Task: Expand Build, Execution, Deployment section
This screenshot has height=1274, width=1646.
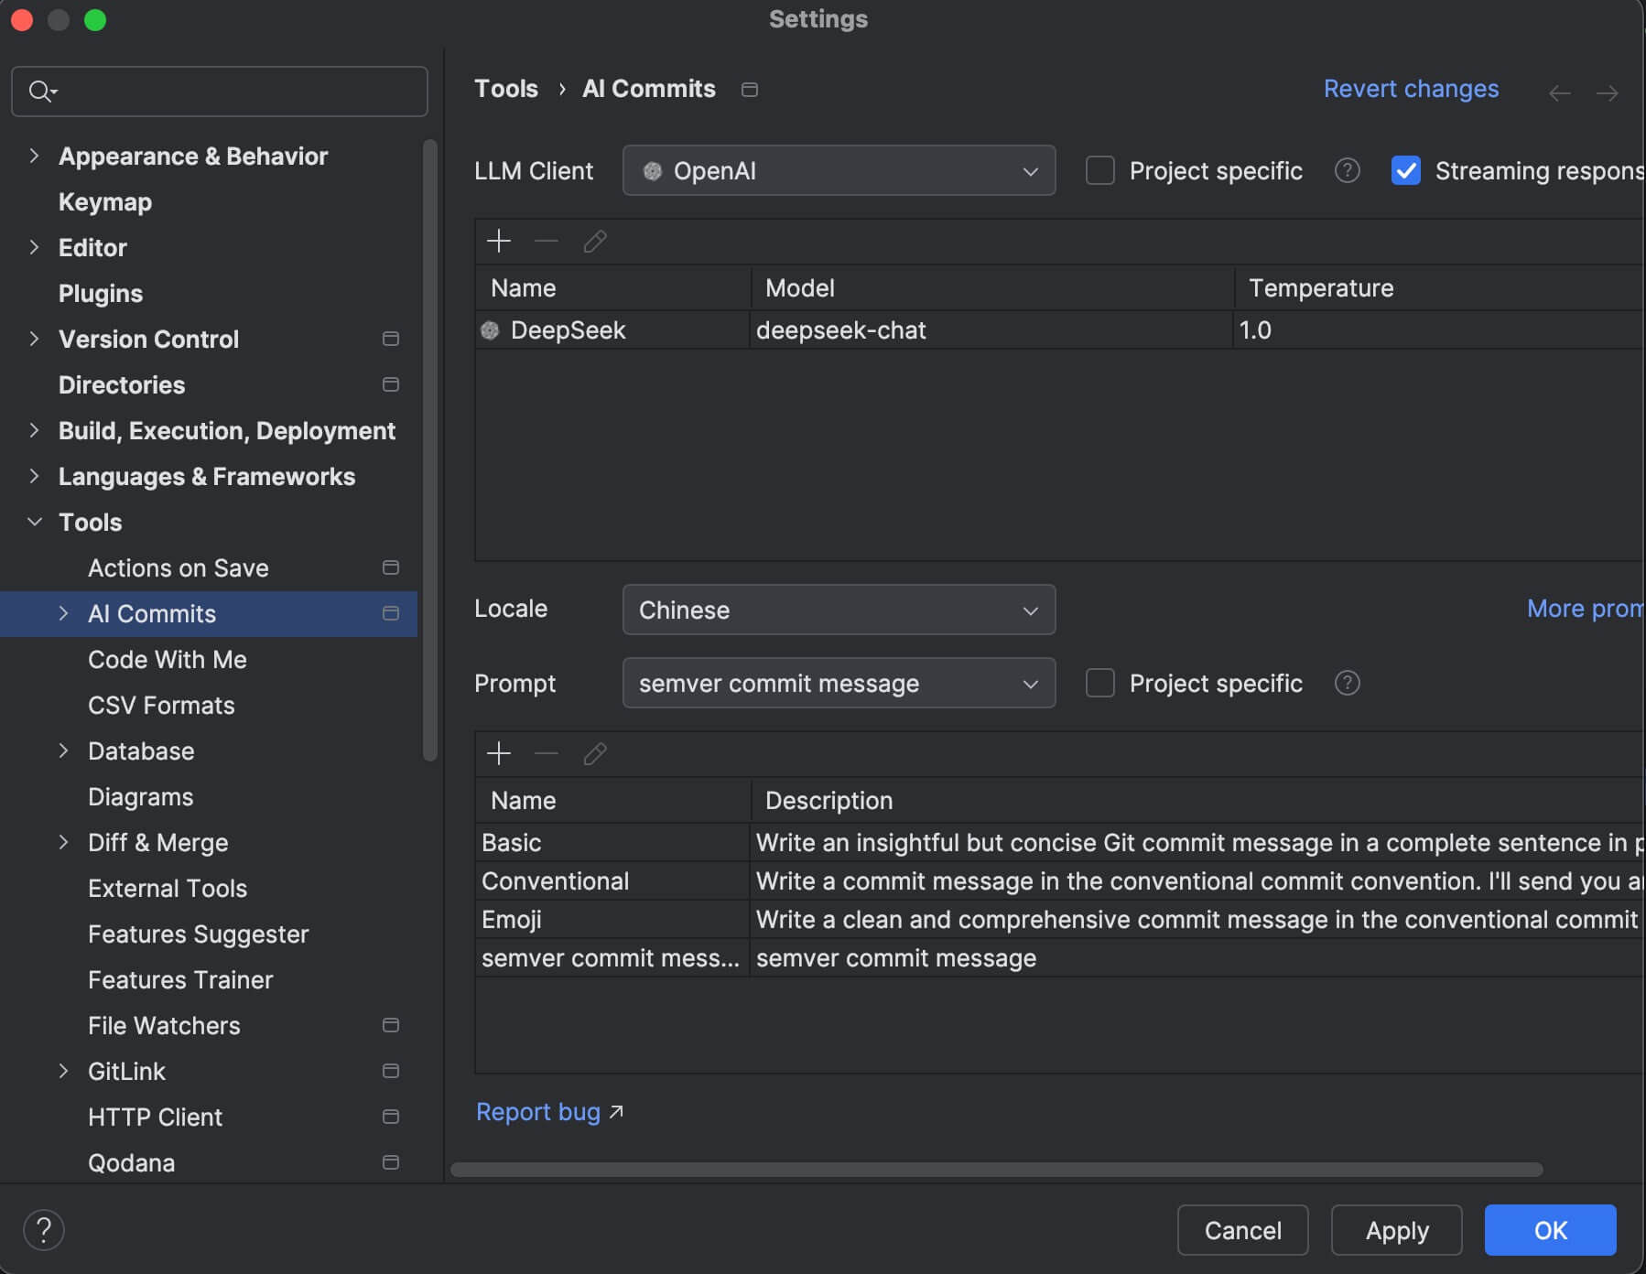Action: [34, 430]
